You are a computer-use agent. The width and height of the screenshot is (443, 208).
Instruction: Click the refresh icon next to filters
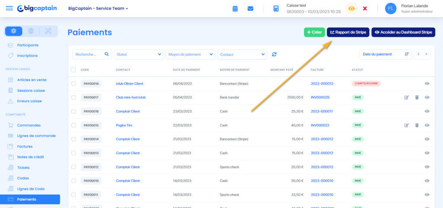click(x=274, y=54)
